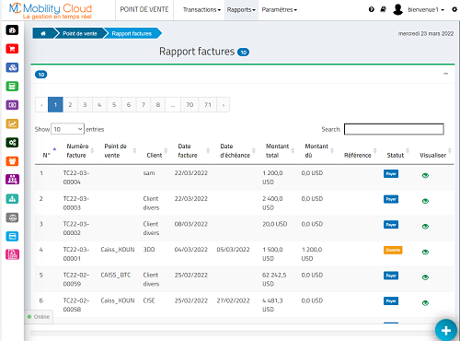
Task: Open the teal org chart sidebar icon
Action: [x=12, y=199]
